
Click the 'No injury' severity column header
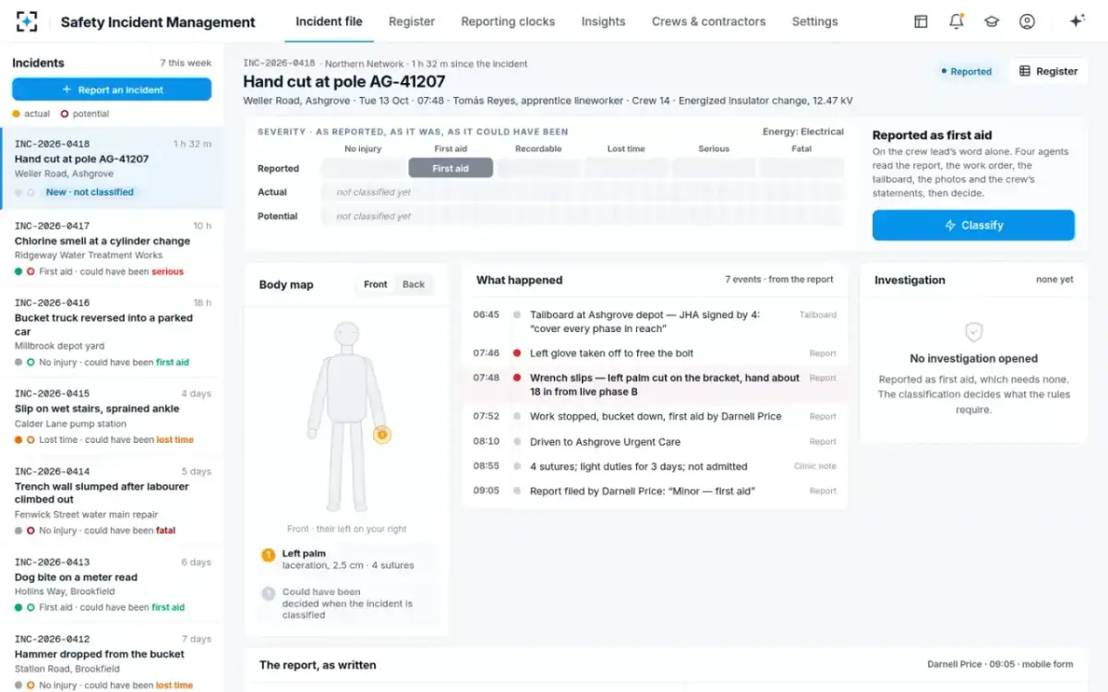click(x=363, y=149)
